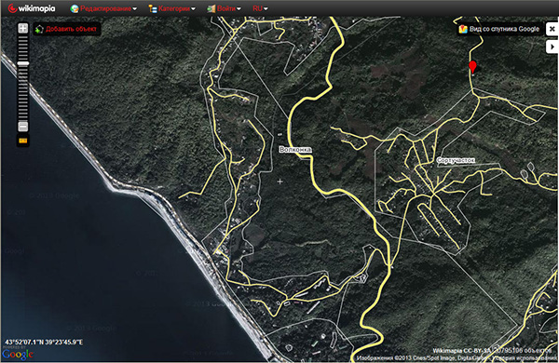
Task: Click the globe icon beside Редактирование
Action: [75, 8]
